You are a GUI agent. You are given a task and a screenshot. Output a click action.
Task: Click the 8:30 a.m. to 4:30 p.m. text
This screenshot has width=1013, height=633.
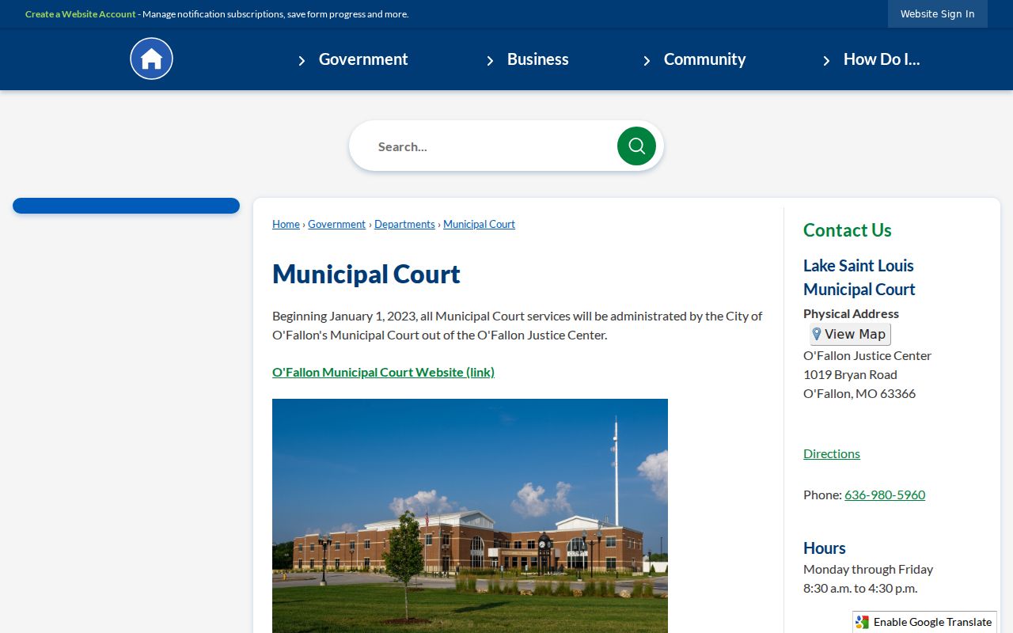click(x=860, y=588)
